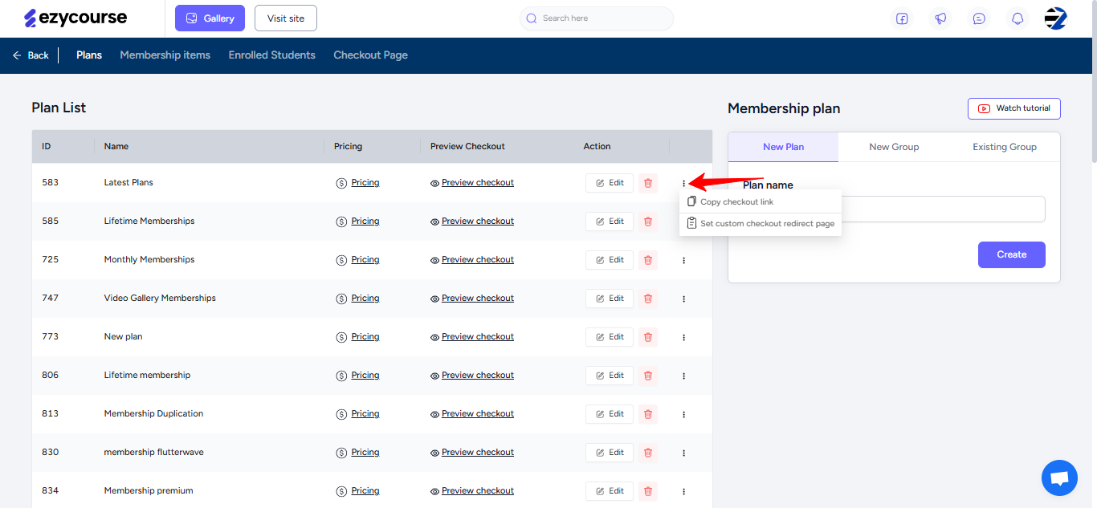Screen dimensions: 1097x508
Task: Edit the Membership premium plan
Action: (x=610, y=491)
